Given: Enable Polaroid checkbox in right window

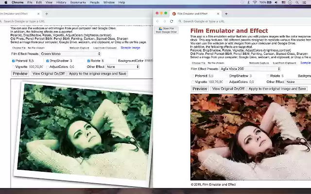Looking at the screenshot, I should click(x=193, y=76).
